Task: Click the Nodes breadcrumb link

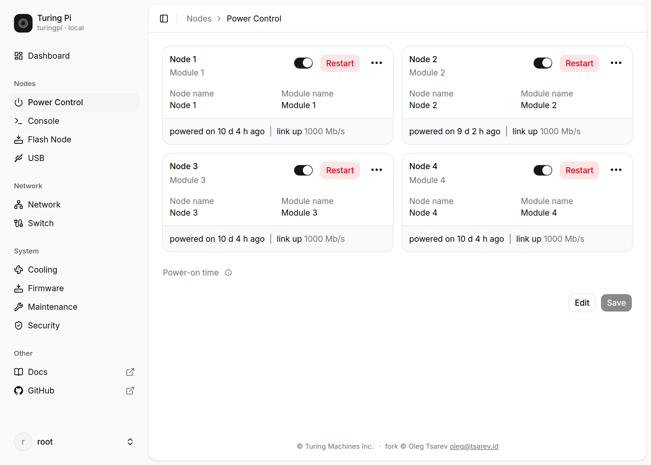Action: pyautogui.click(x=199, y=19)
